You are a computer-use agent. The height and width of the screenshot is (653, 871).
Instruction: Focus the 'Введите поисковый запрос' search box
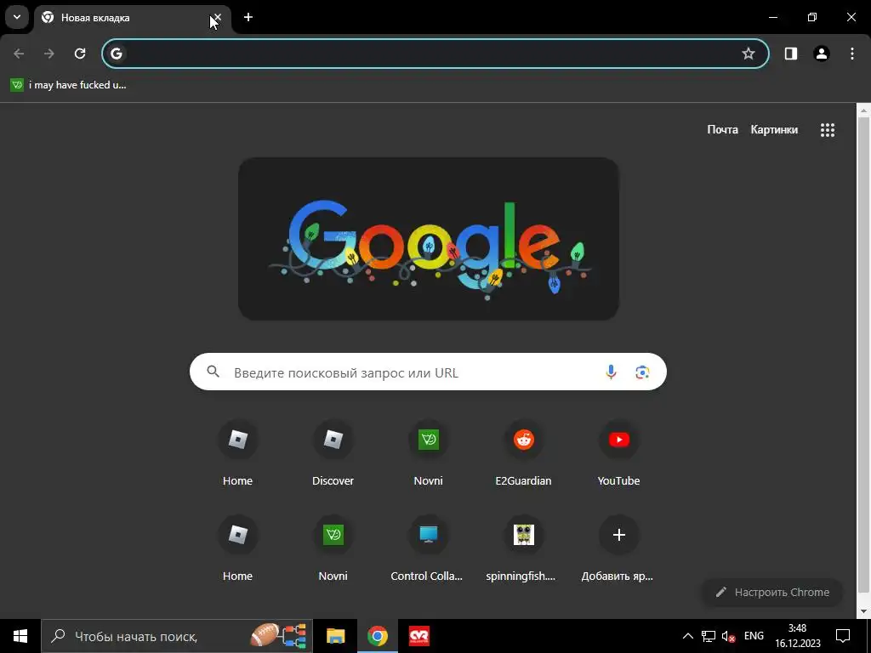pyautogui.click(x=428, y=372)
